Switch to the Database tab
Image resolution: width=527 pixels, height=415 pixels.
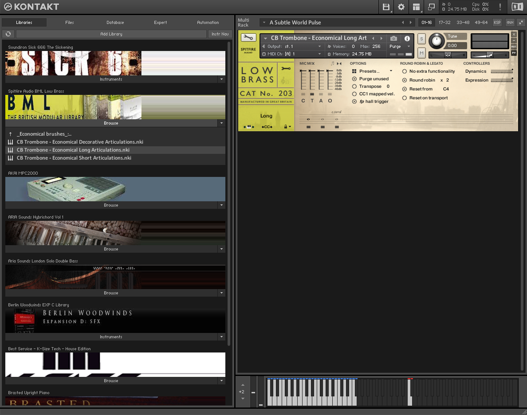115,23
